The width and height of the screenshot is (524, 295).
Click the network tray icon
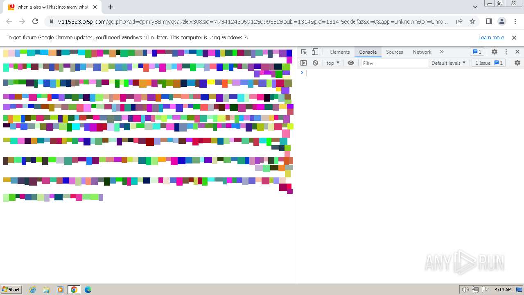[475, 290]
